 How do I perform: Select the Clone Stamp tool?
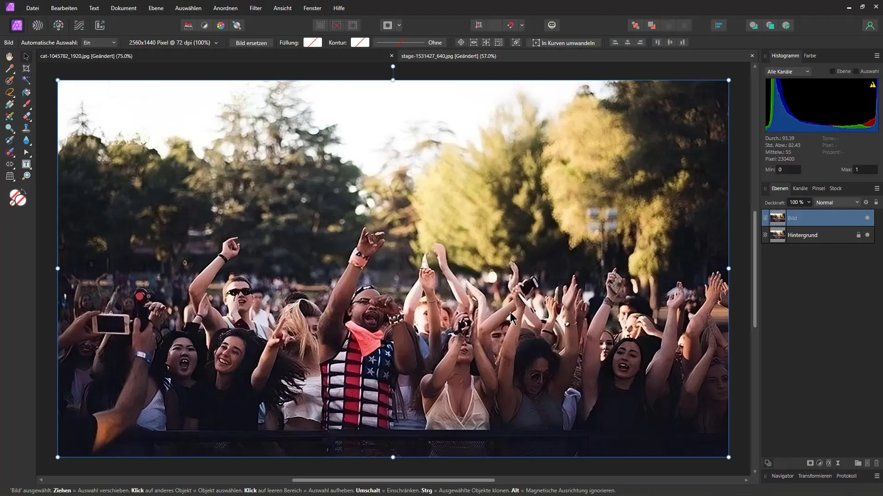[x=26, y=128]
